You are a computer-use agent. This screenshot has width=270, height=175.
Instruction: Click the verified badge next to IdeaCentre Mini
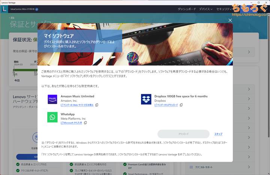(x=37, y=9)
